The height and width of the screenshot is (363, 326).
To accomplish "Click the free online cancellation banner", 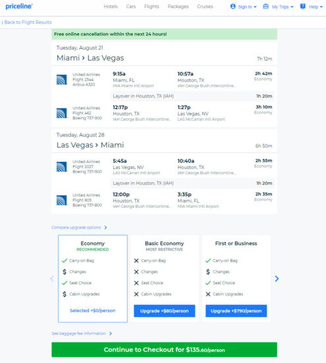I will tap(164, 34).
